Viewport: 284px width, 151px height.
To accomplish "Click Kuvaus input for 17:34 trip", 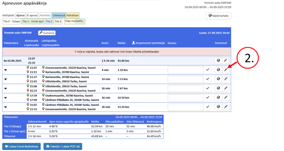I will pyautogui.click(x=186, y=98).
